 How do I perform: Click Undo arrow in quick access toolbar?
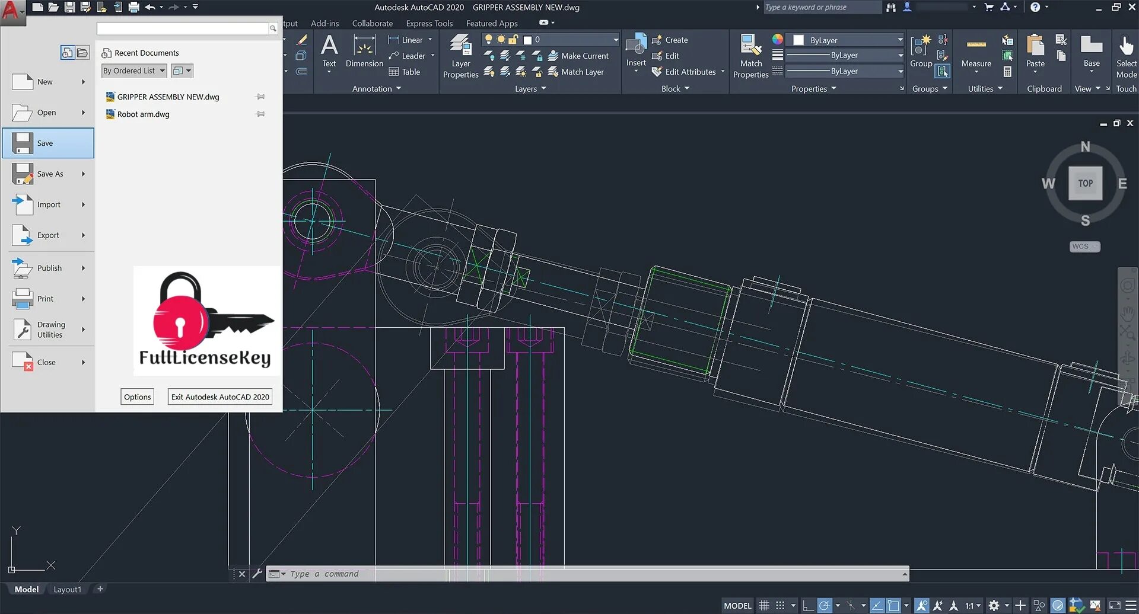(x=150, y=7)
